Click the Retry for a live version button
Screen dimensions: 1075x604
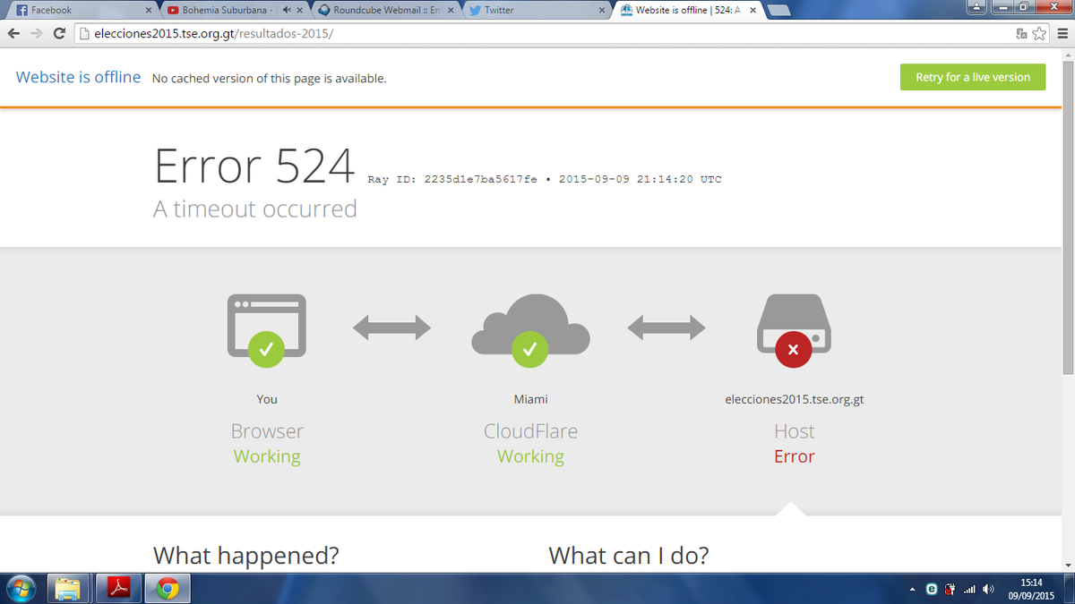coord(973,77)
